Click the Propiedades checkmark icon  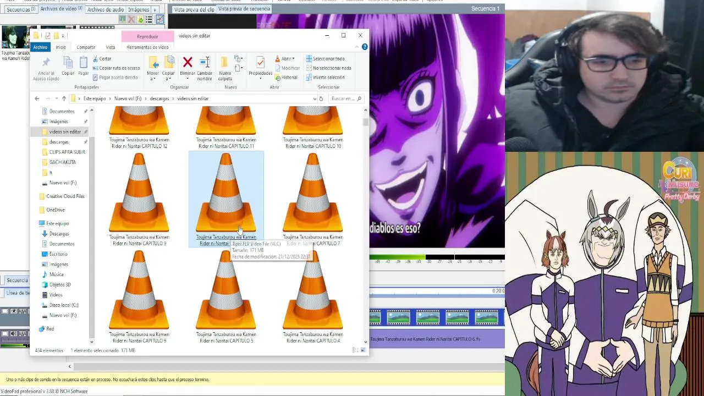[x=260, y=62]
